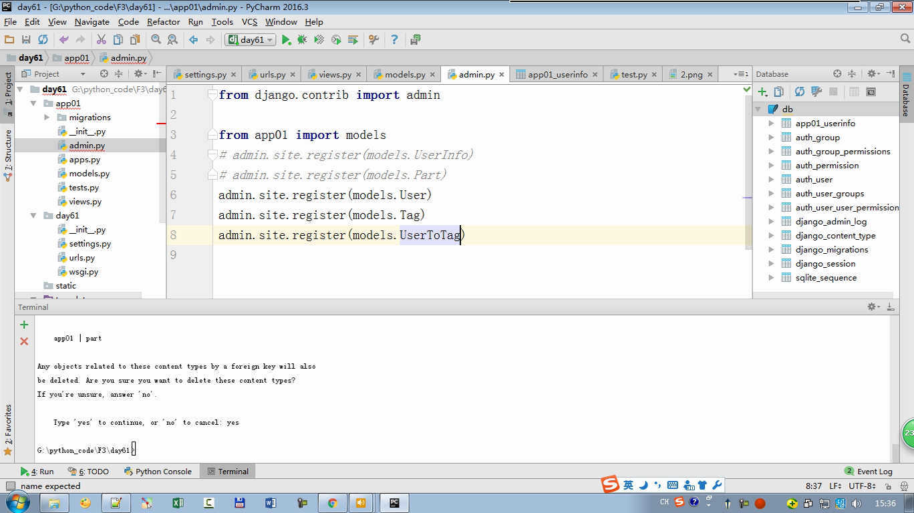This screenshot has height=513, width=914.
Task: Open Project panel gear settings dropdown
Action: [140, 73]
